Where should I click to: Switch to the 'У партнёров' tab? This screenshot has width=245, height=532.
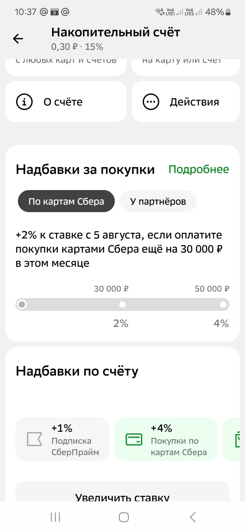(158, 201)
